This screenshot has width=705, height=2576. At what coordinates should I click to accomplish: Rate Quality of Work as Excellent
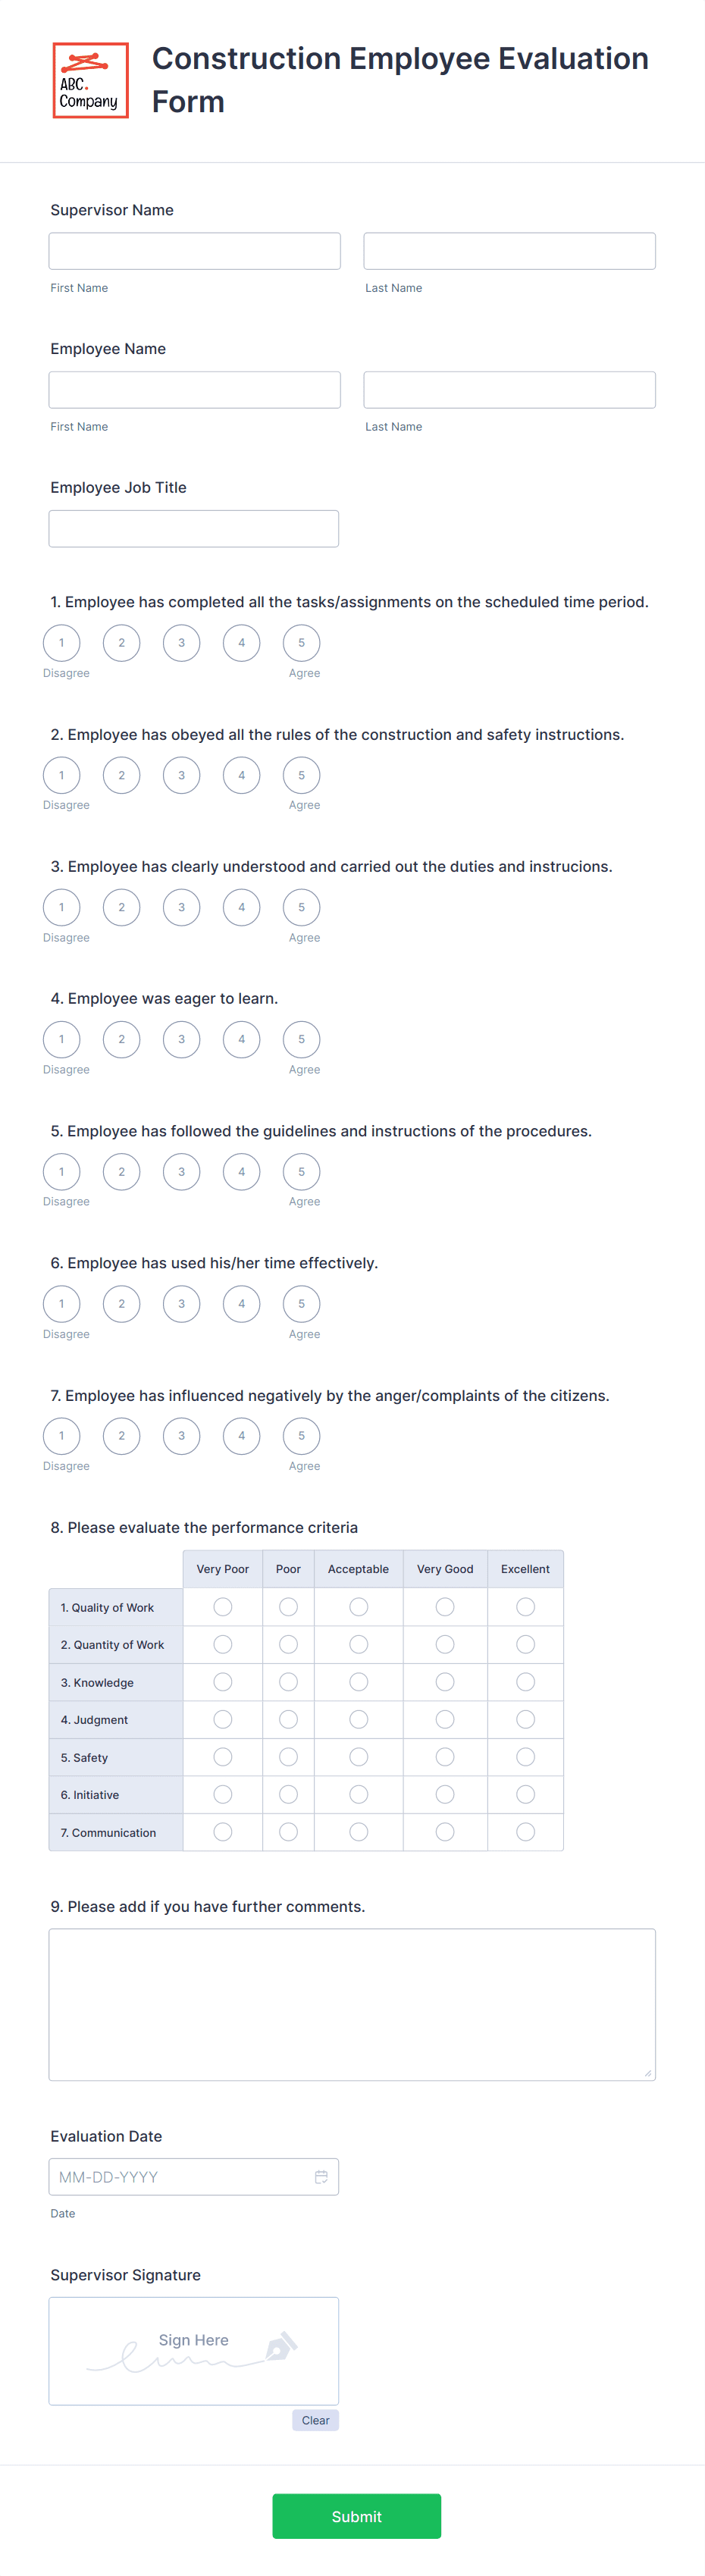point(525,1607)
